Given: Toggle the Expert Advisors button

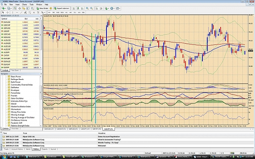Looking at the screenshot, I should click(x=62, y=8).
